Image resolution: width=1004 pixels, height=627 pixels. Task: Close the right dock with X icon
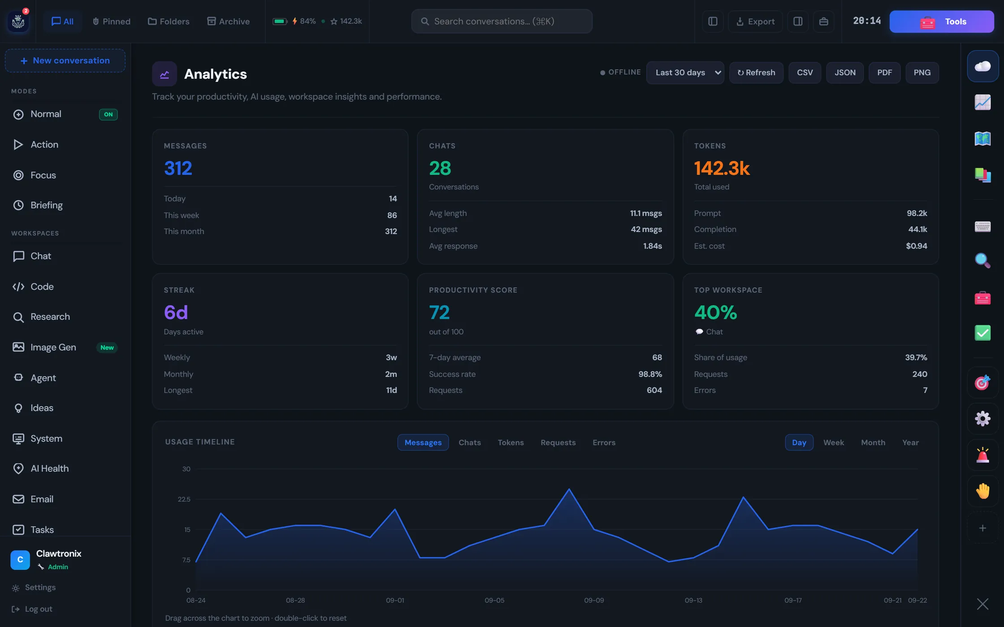(x=982, y=604)
